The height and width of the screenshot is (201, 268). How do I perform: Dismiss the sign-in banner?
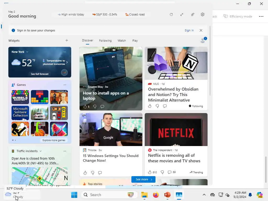pyautogui.click(x=201, y=30)
